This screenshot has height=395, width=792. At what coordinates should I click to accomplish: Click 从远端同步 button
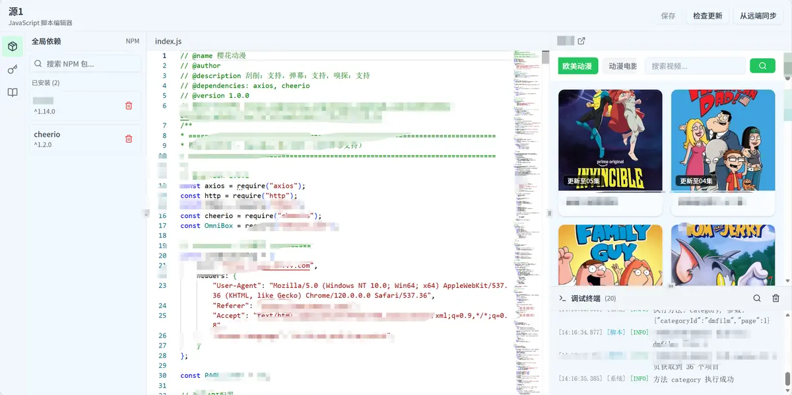[758, 16]
